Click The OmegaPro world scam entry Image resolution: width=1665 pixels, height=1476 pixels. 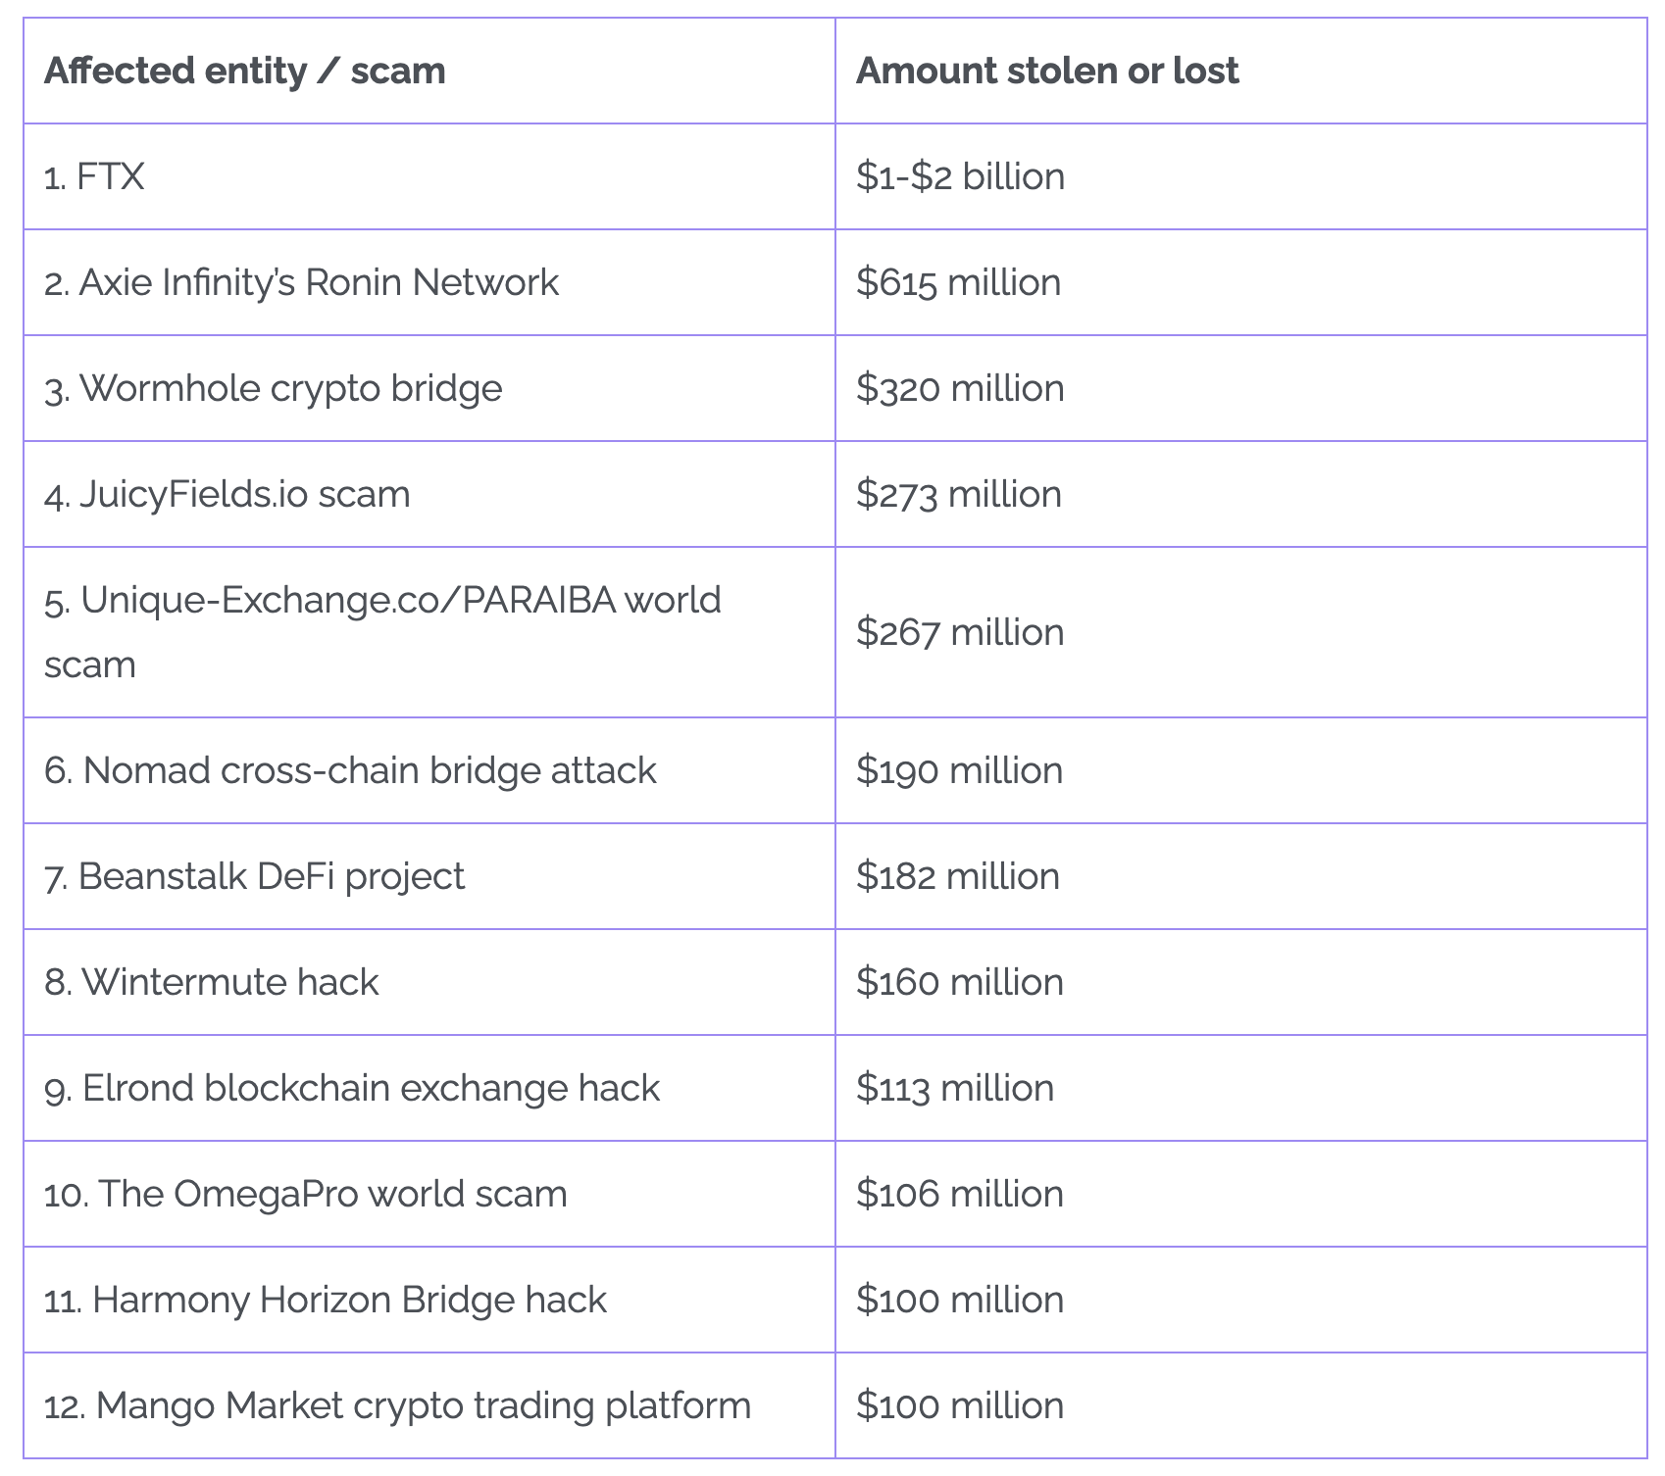point(305,1194)
